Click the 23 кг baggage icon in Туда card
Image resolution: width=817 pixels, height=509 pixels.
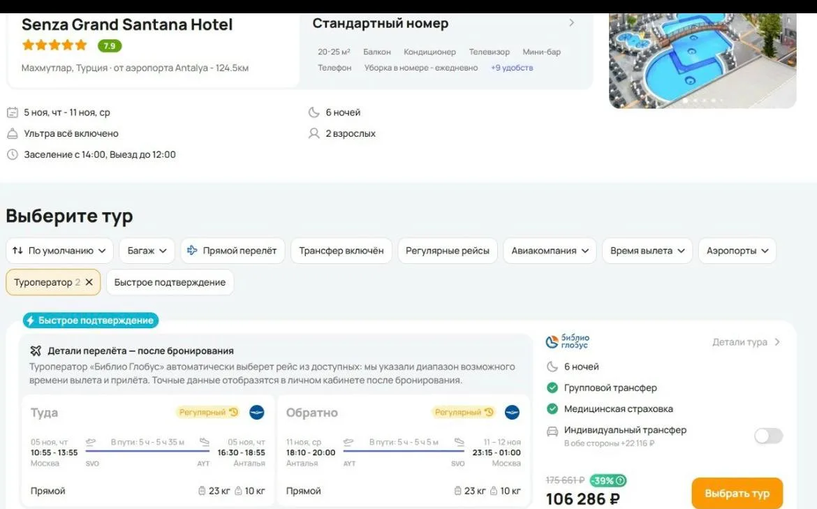203,491
